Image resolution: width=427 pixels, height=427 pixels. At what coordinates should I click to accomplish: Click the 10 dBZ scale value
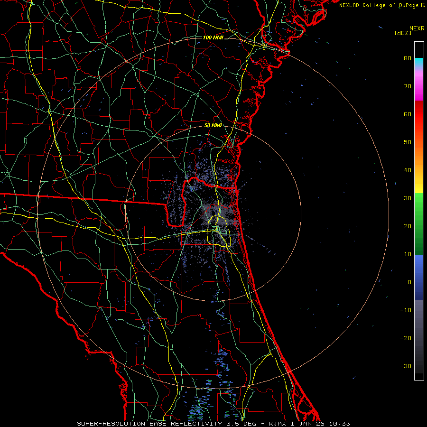[408, 254]
